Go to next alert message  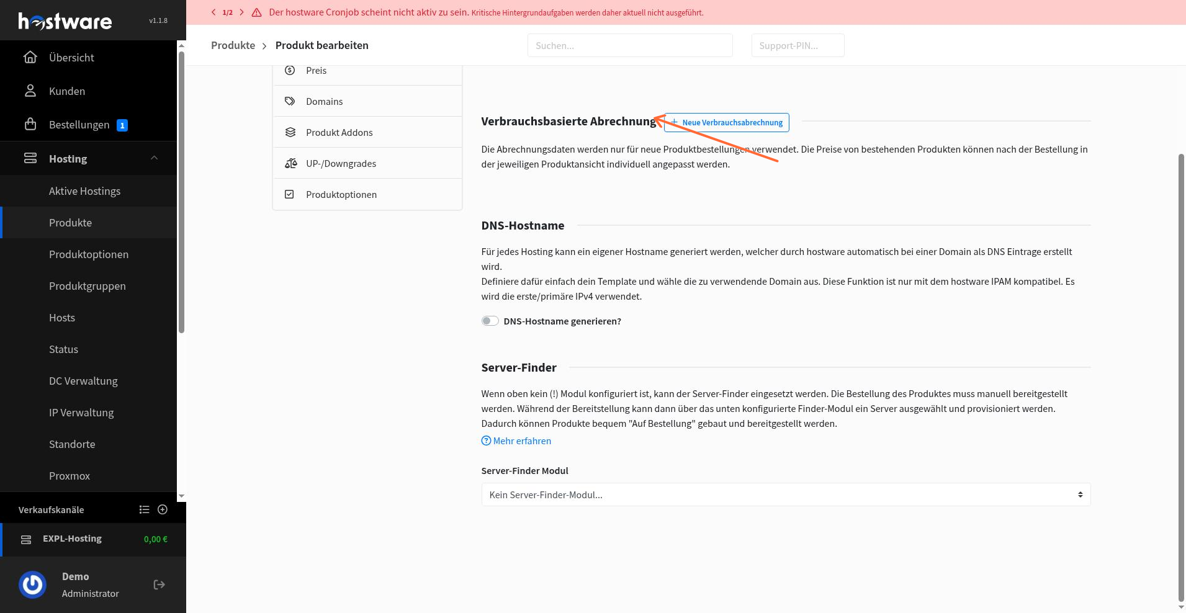point(241,12)
